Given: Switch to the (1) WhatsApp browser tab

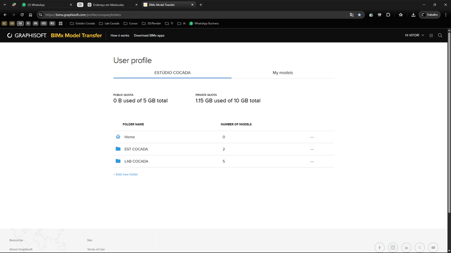Looking at the screenshot, I should coord(47,5).
